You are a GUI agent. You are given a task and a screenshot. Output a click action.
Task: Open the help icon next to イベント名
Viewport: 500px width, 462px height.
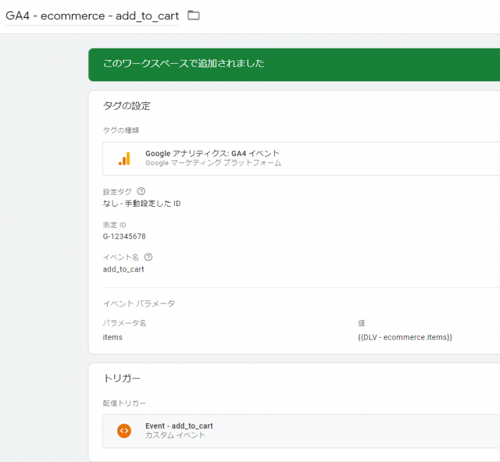point(148,257)
